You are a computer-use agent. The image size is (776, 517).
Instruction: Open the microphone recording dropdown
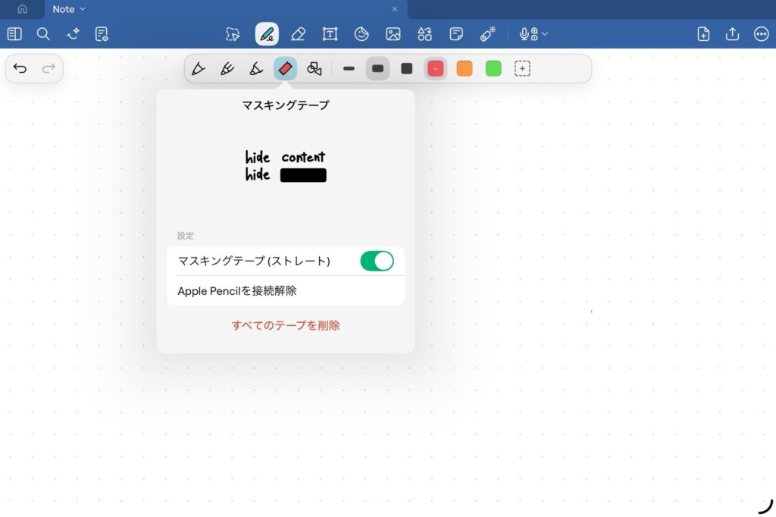533,34
